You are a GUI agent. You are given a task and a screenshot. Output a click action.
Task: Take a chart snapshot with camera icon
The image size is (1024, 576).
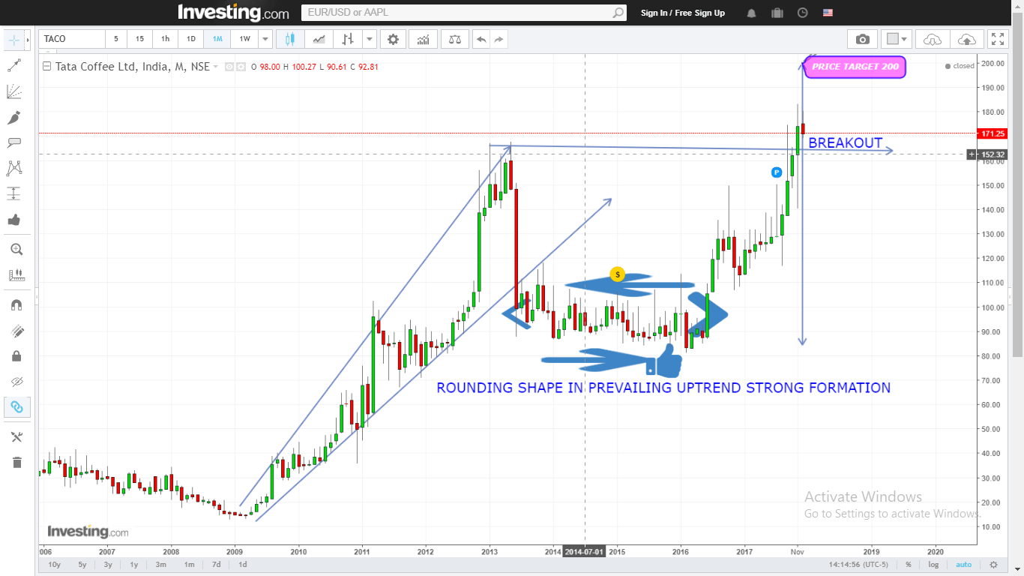863,39
